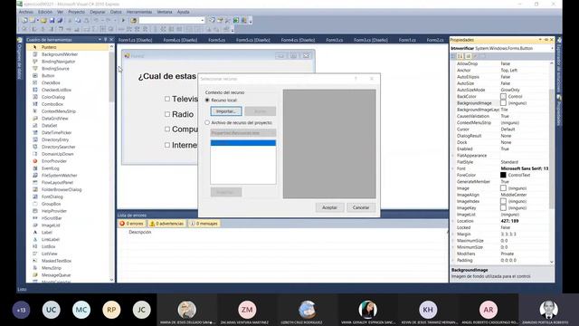579x326 pixels.
Task: Click the alphabetical sort icon in Propiedades
Action: point(460,56)
